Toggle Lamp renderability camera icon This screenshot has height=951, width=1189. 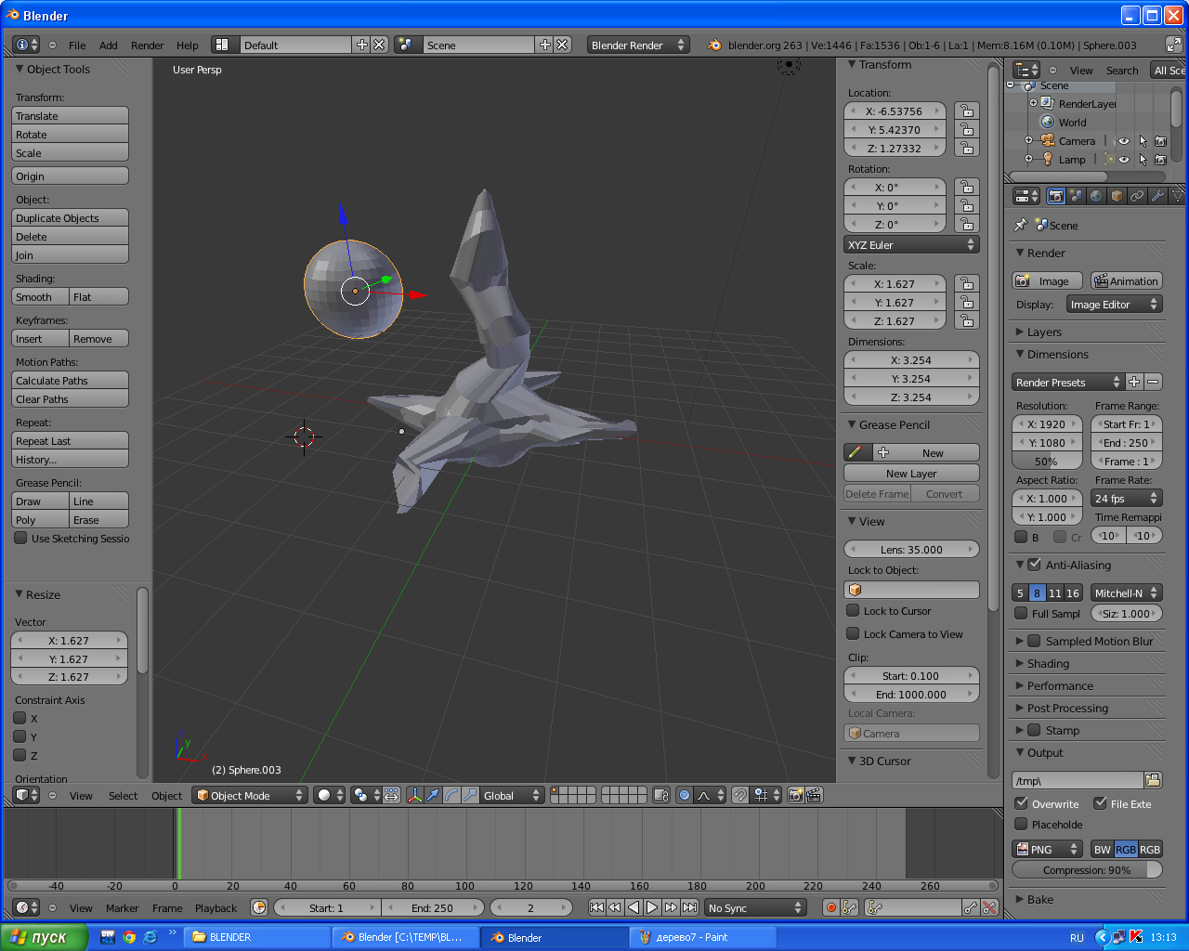click(1160, 160)
